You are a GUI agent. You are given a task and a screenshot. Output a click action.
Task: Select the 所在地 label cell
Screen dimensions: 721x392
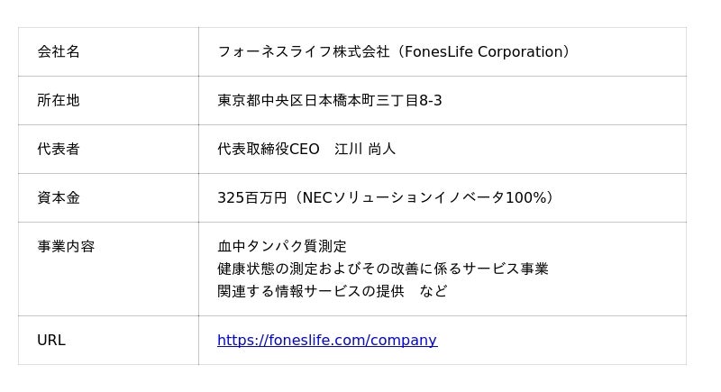[x=59, y=101]
